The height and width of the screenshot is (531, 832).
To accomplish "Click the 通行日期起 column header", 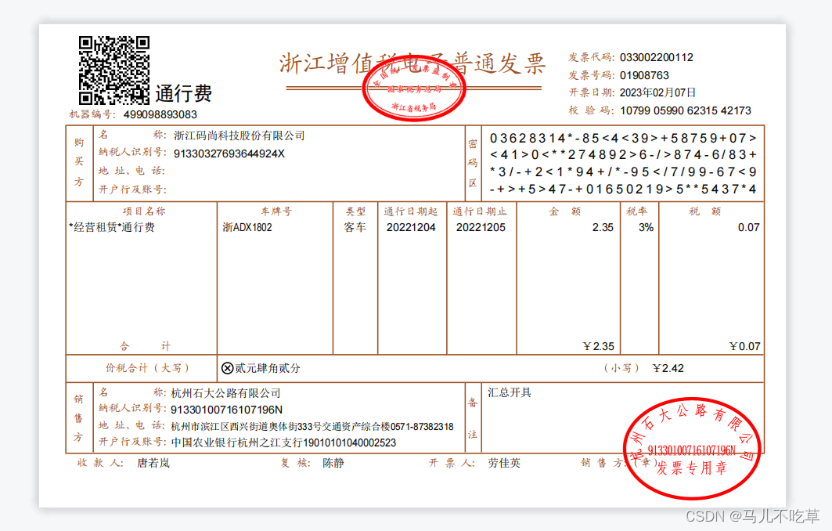I will point(411,211).
